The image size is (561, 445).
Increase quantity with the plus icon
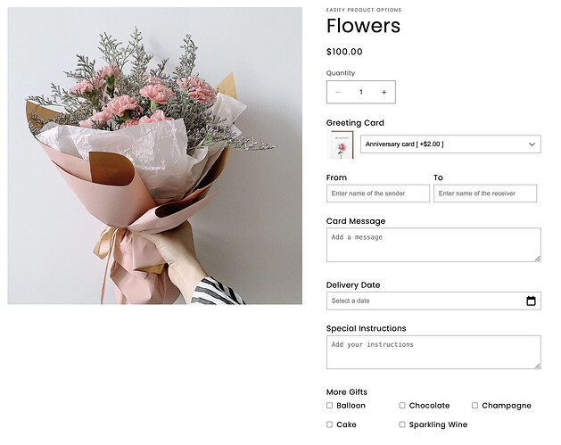click(x=384, y=92)
